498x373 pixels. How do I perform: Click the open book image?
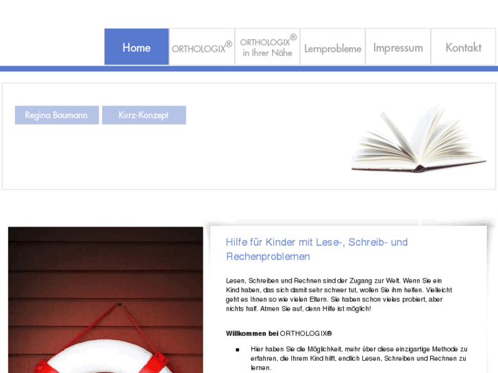pos(419,139)
